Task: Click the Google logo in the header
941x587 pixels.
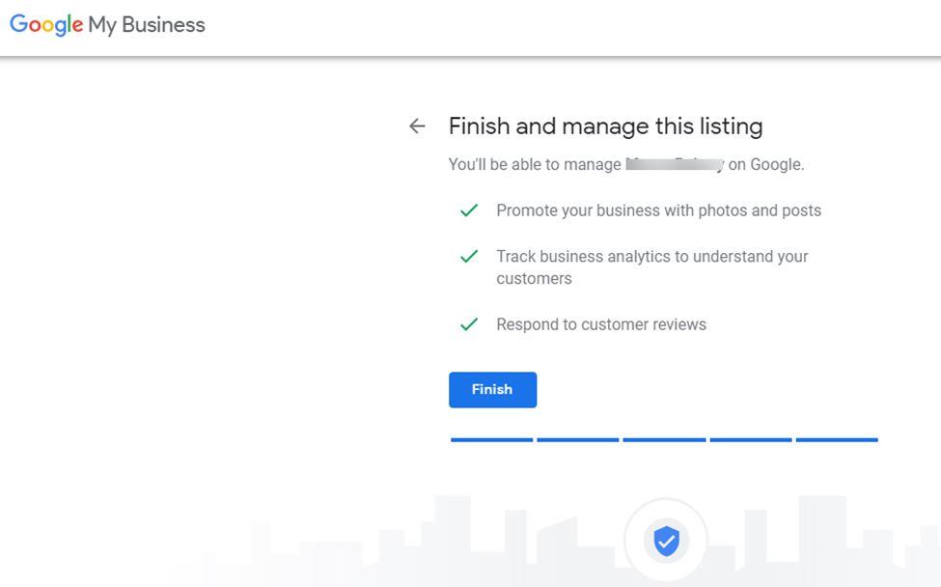Action: pos(46,25)
